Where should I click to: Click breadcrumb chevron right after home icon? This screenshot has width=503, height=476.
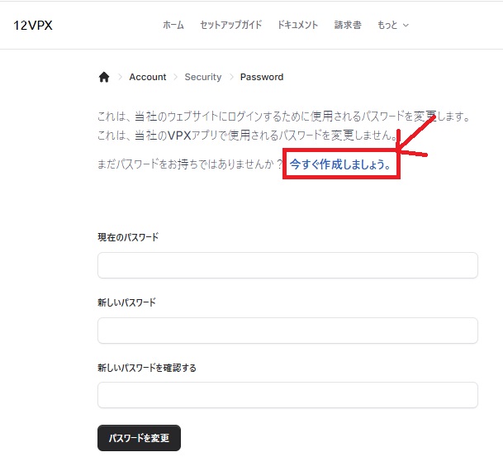pos(119,77)
